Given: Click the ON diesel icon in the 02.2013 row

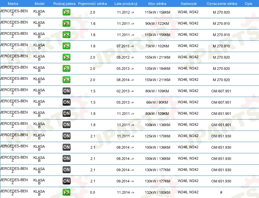Looking at the screenshot, I should (x=66, y=91).
